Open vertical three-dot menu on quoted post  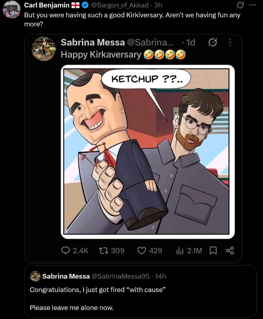[x=230, y=42]
